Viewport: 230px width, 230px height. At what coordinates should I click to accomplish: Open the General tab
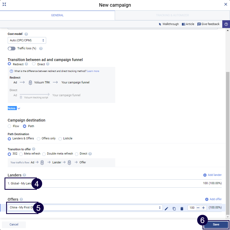click(57, 15)
